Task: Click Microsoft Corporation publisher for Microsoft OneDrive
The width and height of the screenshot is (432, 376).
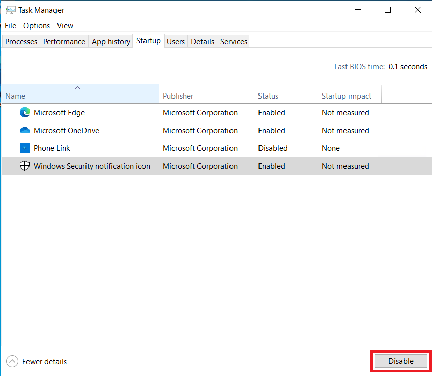Action: coord(200,131)
